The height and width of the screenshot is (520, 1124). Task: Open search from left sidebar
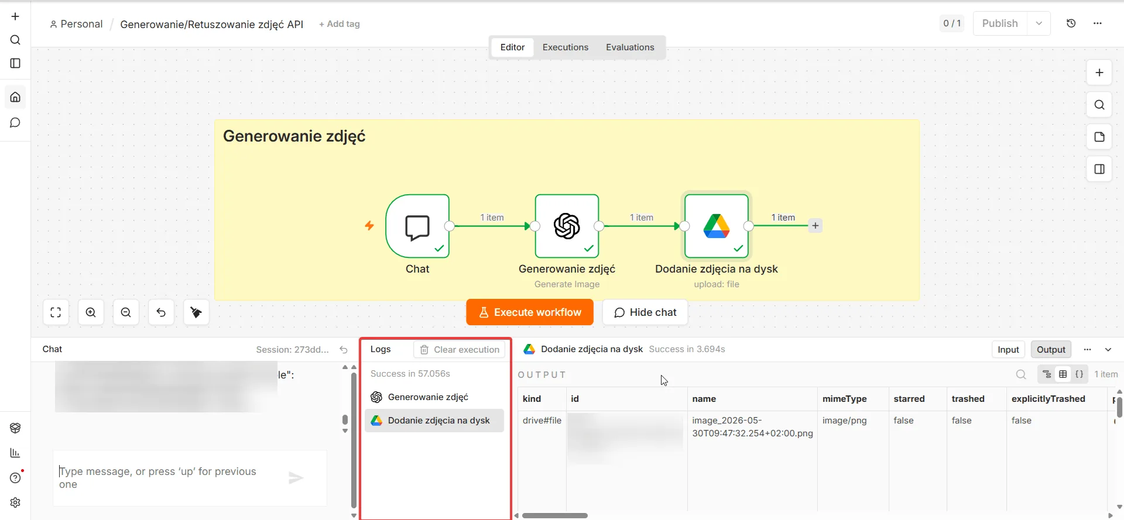15,40
